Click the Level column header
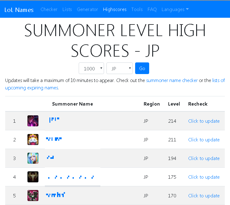Screen dimensions: 230x205 coord(174,104)
